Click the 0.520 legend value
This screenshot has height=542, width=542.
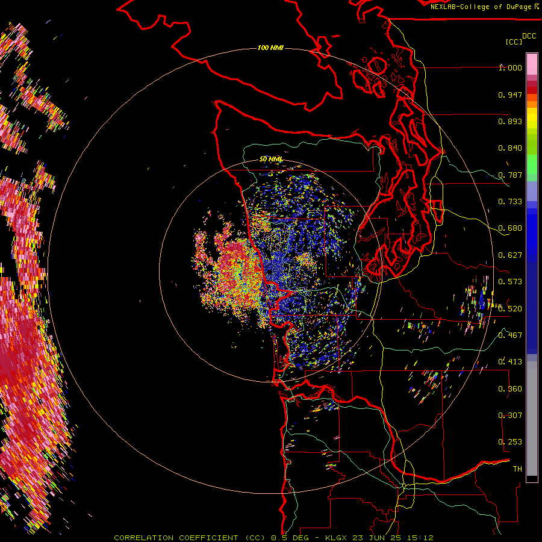click(510, 309)
